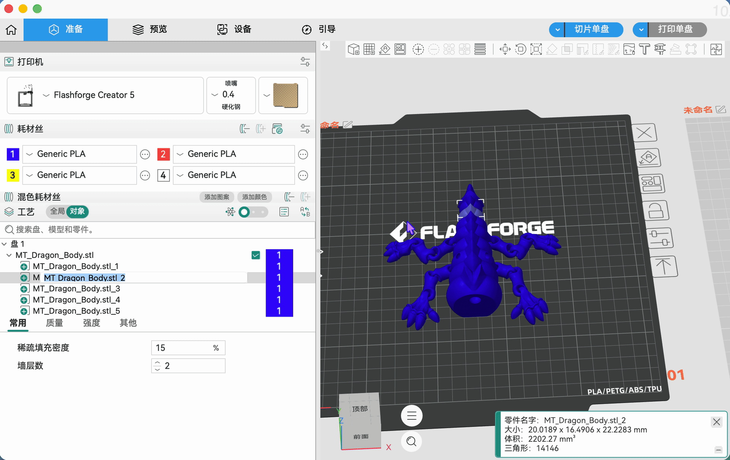Open the variable layer height tool

(x=480, y=49)
